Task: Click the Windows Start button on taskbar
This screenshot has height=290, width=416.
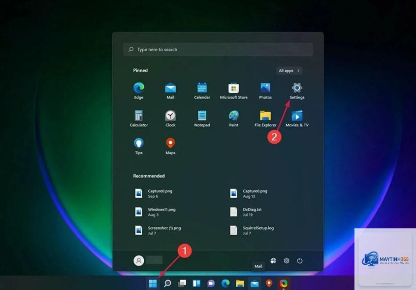Action: point(153,284)
